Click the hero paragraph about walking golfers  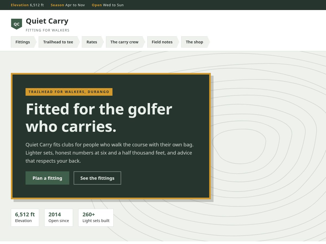[x=110, y=153]
